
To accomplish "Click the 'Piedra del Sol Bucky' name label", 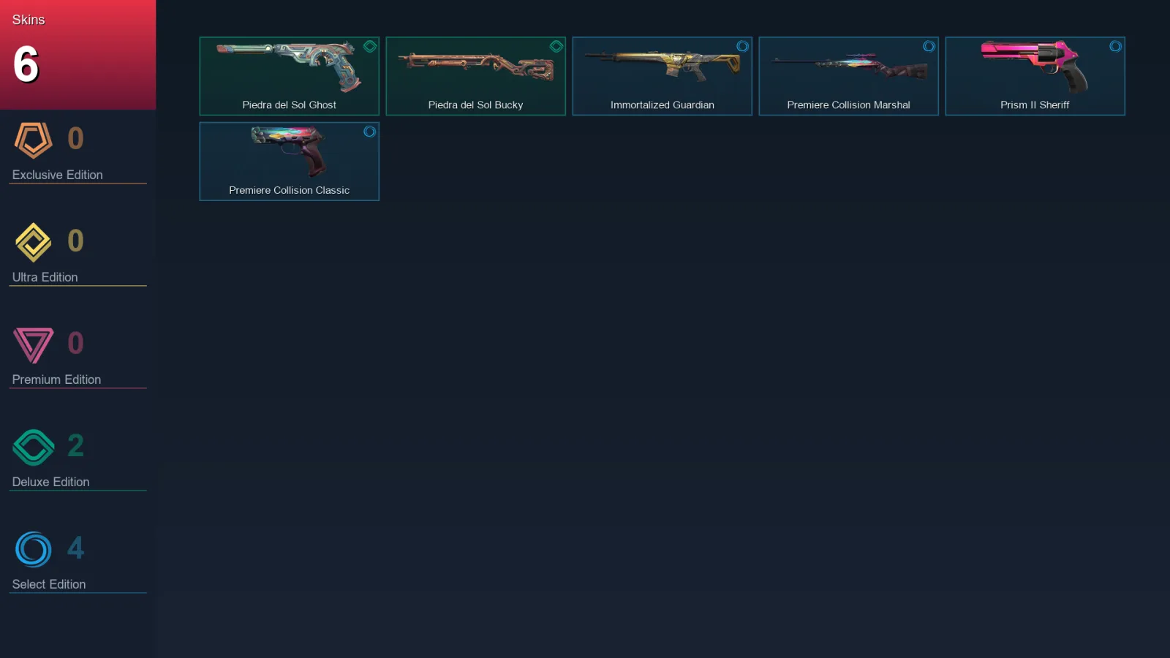I will point(476,105).
